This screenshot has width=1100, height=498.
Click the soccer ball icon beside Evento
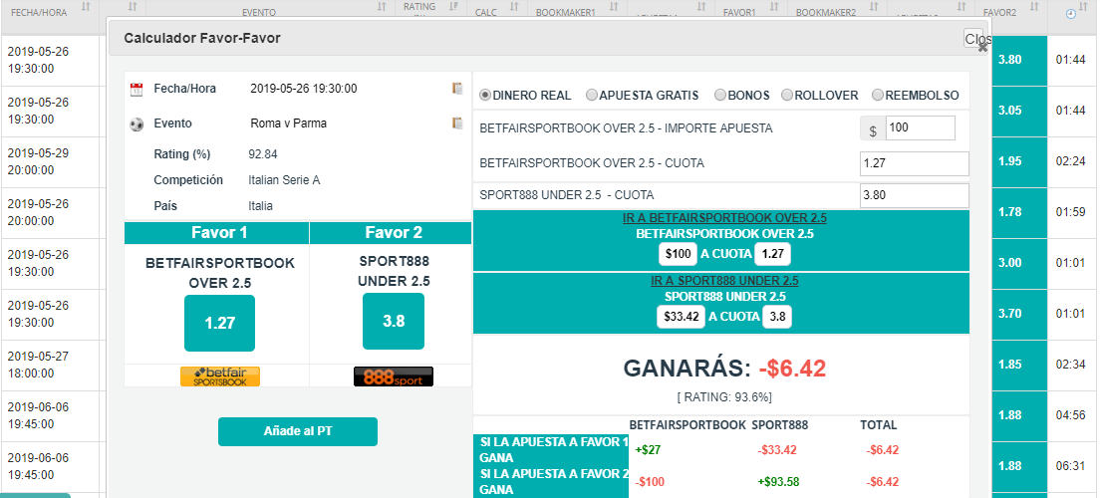coord(137,124)
